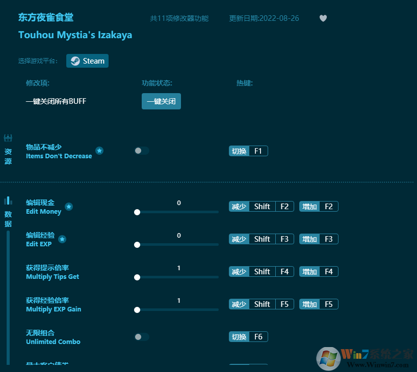
Task: Select Steam as the game platform
Action: pos(87,61)
